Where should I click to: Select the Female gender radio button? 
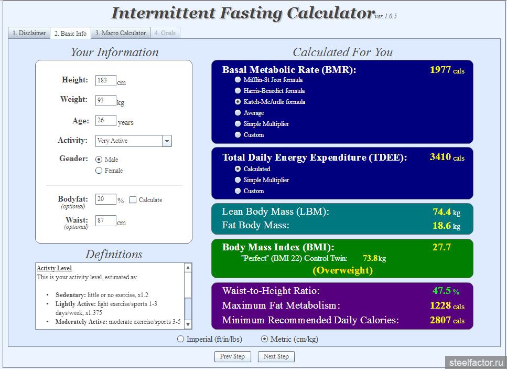coord(99,170)
